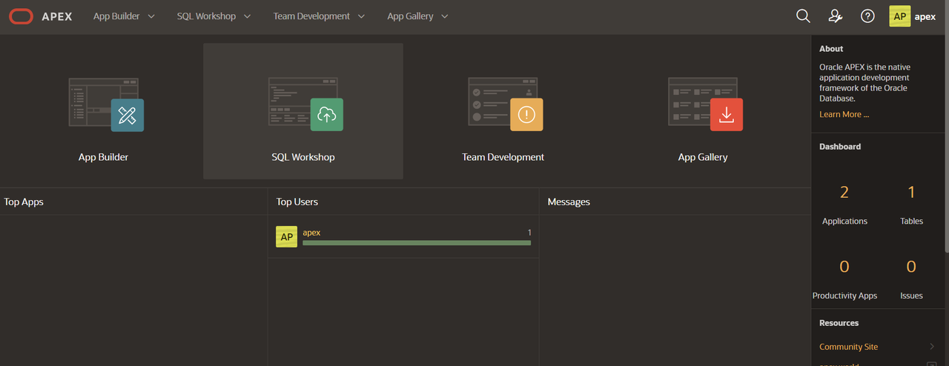The image size is (949, 366).
Task: Click the Productivity Apps label
Action: coord(844,296)
